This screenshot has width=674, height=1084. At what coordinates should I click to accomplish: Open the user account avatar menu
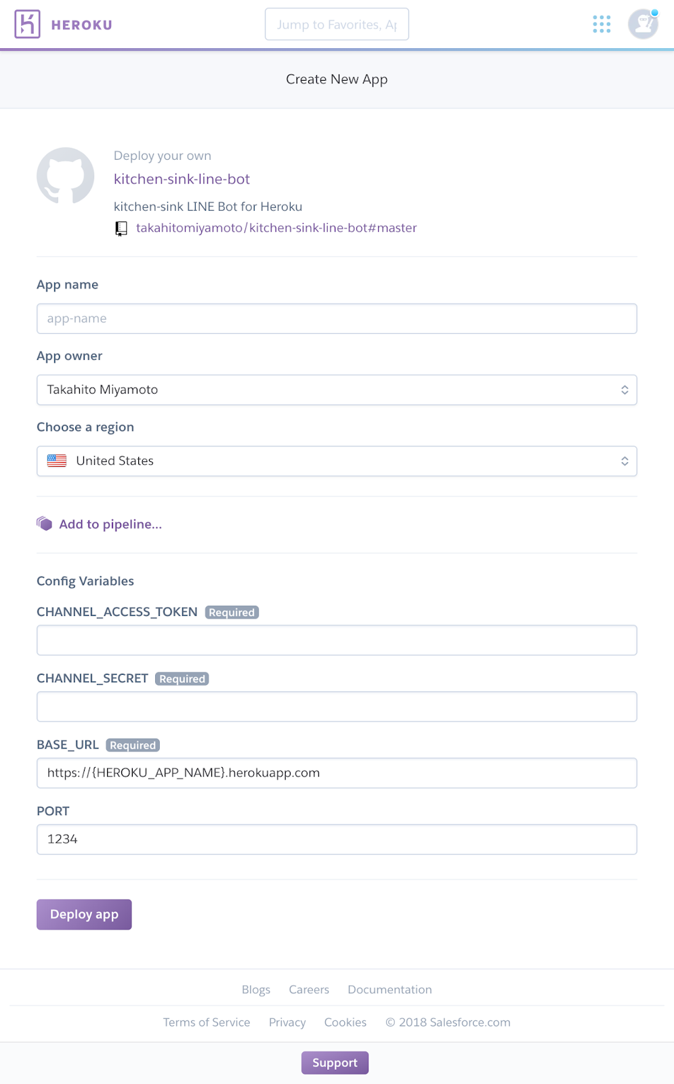click(643, 24)
